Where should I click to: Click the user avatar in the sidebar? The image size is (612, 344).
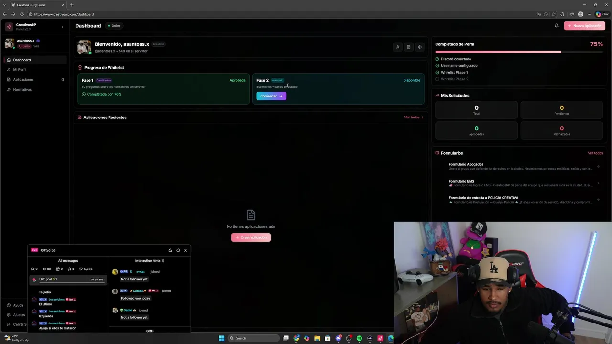[x=10, y=44]
